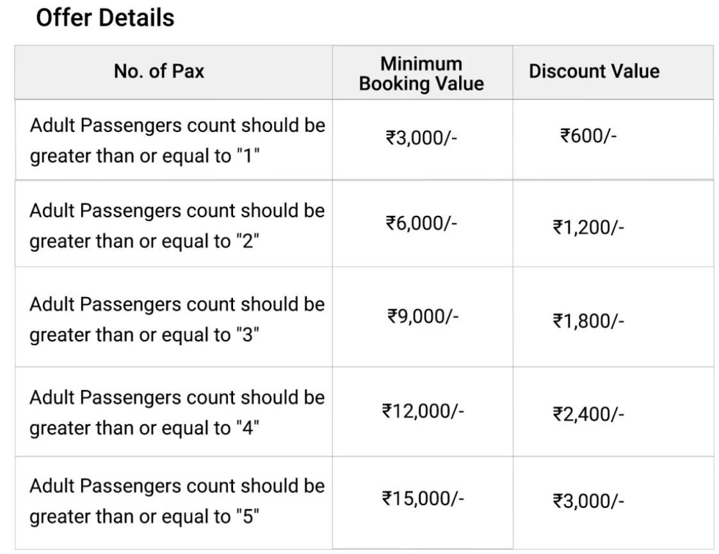The height and width of the screenshot is (554, 719).
Task: Click the ₹3,000/- minimum booking value cell
Action: [421, 138]
